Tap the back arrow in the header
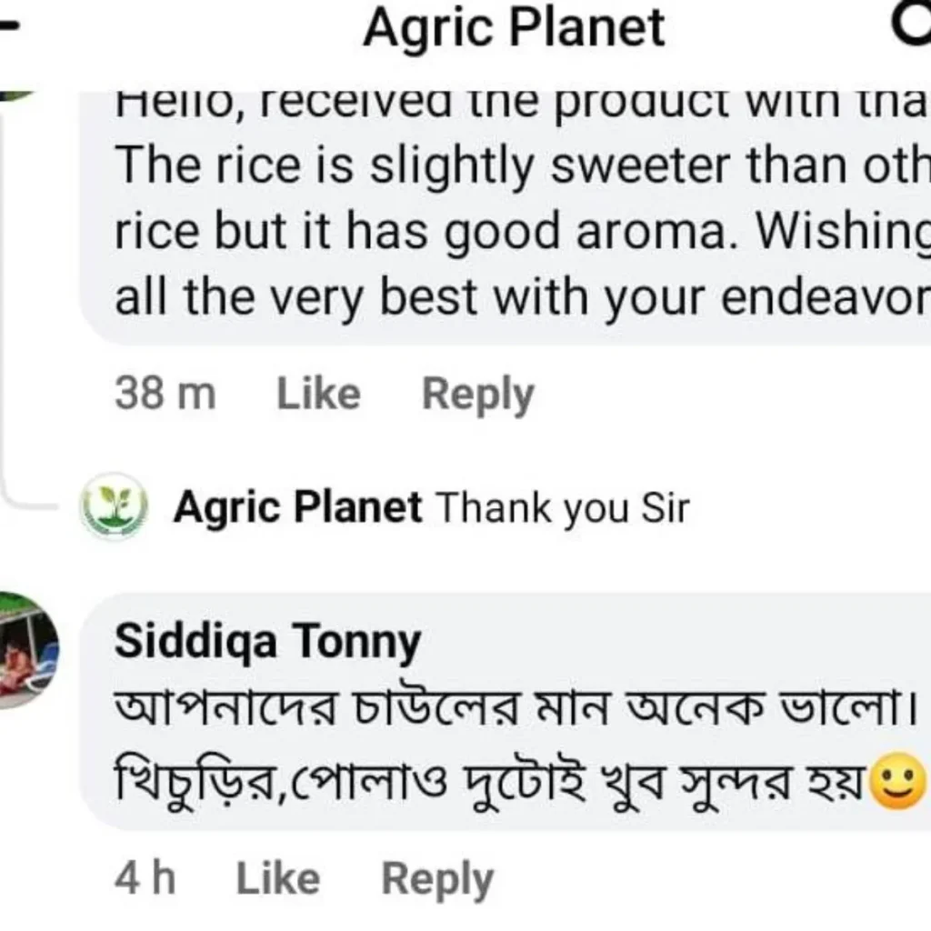Viewport: 931px width, 931px height. [x=9, y=27]
